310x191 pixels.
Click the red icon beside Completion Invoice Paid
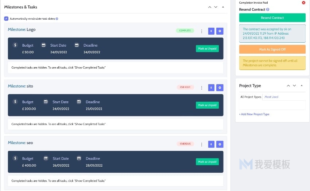tap(303, 3)
